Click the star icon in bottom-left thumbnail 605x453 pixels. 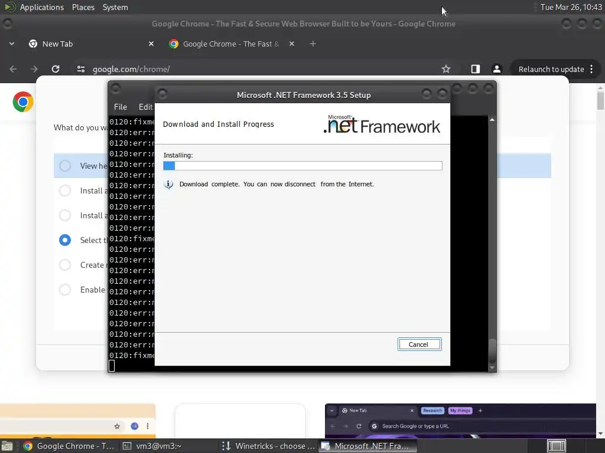(x=117, y=426)
